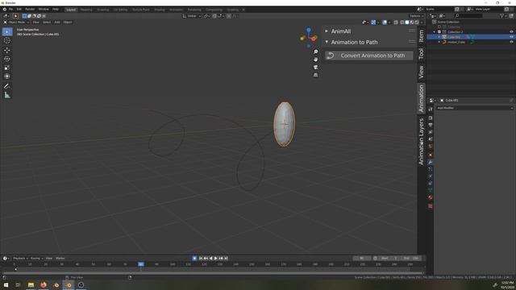Toggle viewport overlays button
Image resolution: width=516 pixels, height=290 pixels.
point(385,23)
